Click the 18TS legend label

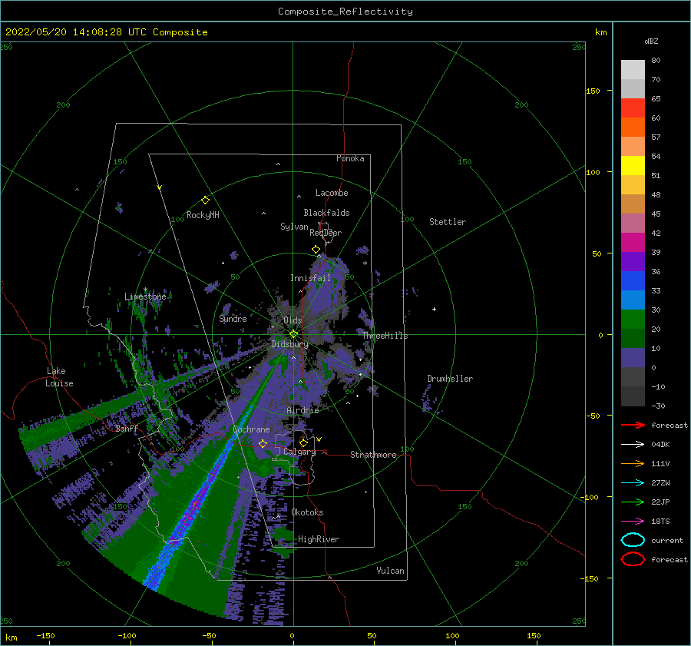(660, 522)
